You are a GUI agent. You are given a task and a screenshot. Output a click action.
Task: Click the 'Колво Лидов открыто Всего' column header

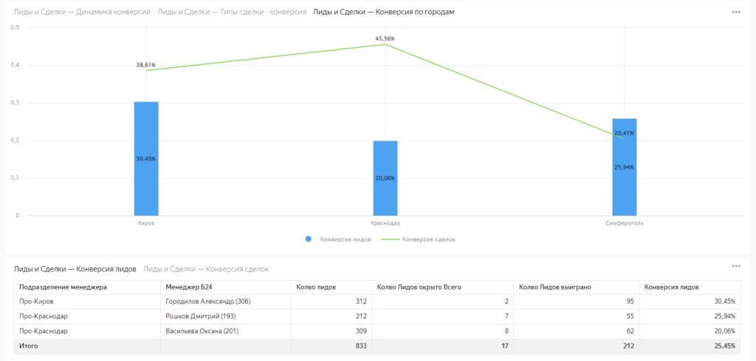click(x=419, y=287)
